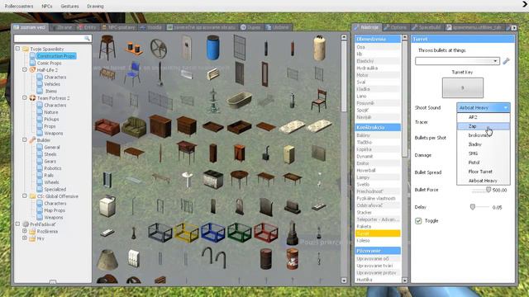Open the NPCs menu

(47, 6)
